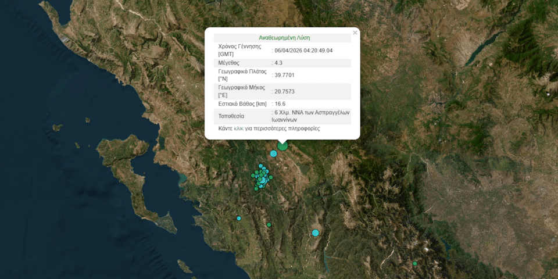
Task: Select the cyan marker just below the popup
Action: tap(274, 153)
